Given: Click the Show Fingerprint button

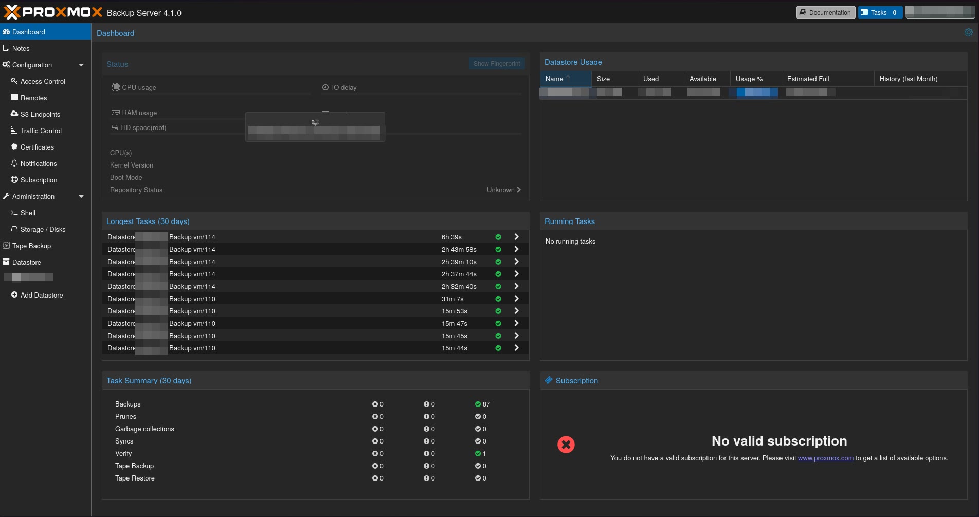Looking at the screenshot, I should pyautogui.click(x=496, y=63).
